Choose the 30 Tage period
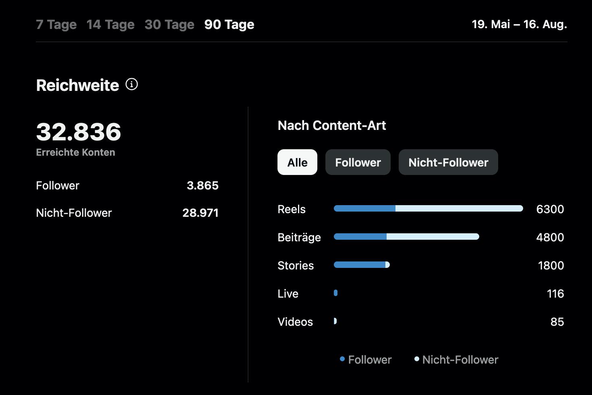592x395 pixels. 170,25
